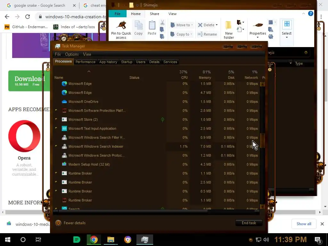Reload the Chrome page
The image size is (328, 246).
point(28,17)
